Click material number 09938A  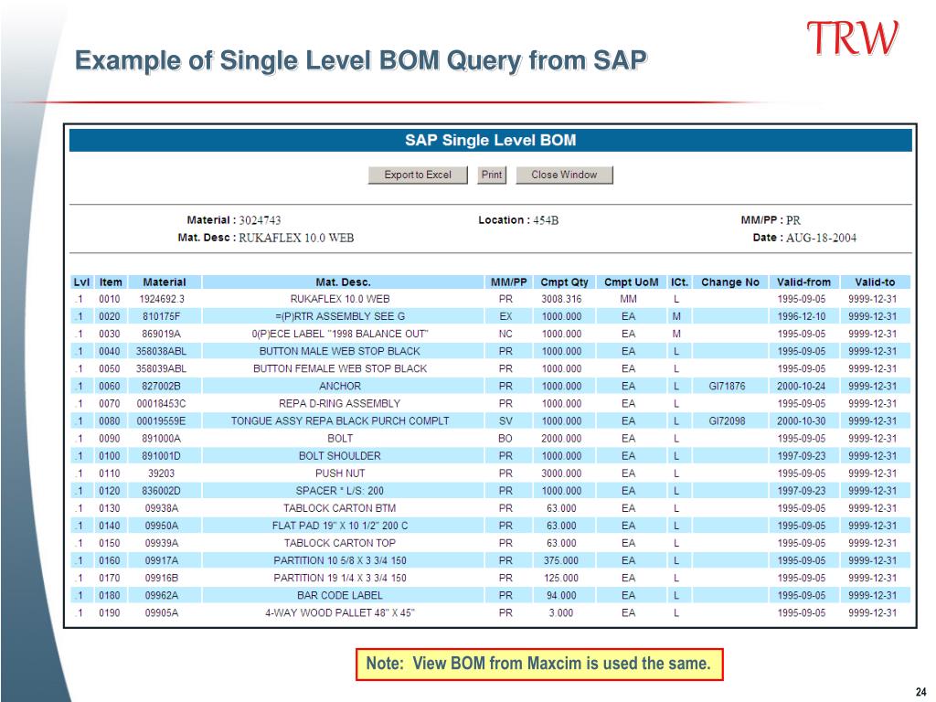[x=161, y=508]
